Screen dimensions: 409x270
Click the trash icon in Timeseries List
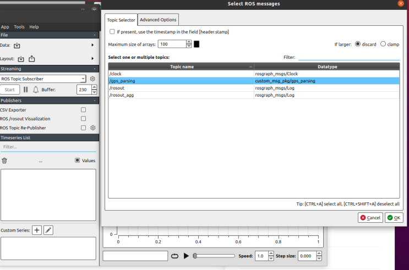(4, 161)
